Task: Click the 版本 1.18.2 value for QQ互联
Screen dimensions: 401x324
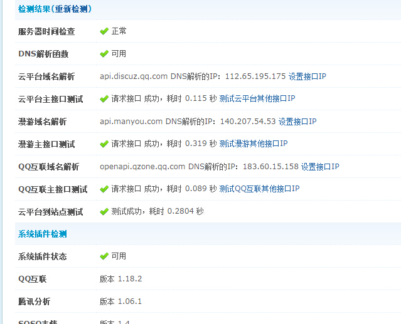Action: (x=120, y=279)
